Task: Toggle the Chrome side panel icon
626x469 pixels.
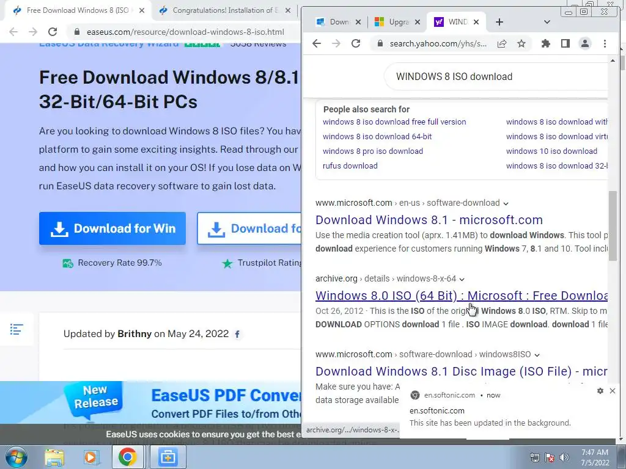Action: pos(565,43)
